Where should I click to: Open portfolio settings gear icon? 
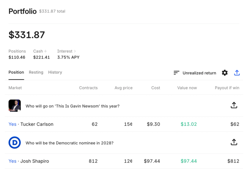coord(225,73)
